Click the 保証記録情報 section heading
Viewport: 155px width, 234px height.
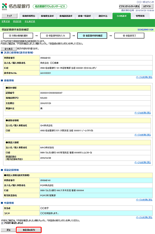click(11, 170)
